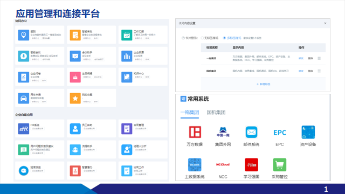The width and height of the screenshot is (345, 194).
Task: Click the 标签名称 column header
Action: [x=212, y=47]
